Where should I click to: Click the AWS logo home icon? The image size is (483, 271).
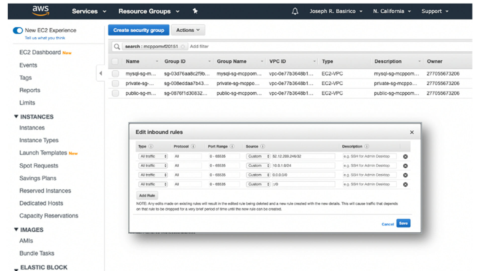(x=41, y=11)
